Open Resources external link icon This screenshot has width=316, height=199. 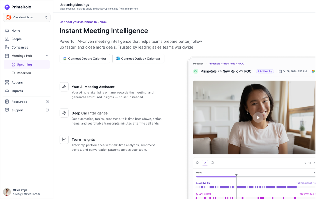coord(47,102)
